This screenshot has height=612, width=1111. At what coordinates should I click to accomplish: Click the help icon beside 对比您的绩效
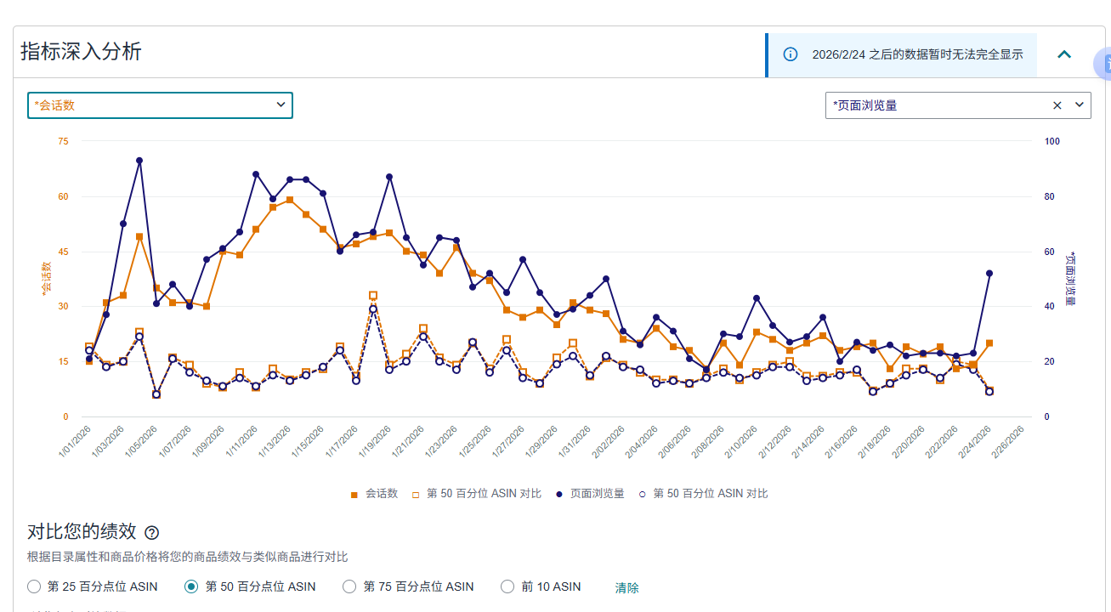(151, 533)
